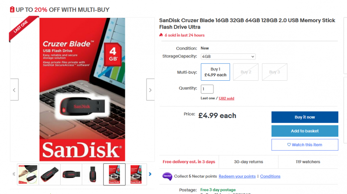Go back in thumbnail strip with left arrow
The width and height of the screenshot is (347, 194).
pos(14,174)
